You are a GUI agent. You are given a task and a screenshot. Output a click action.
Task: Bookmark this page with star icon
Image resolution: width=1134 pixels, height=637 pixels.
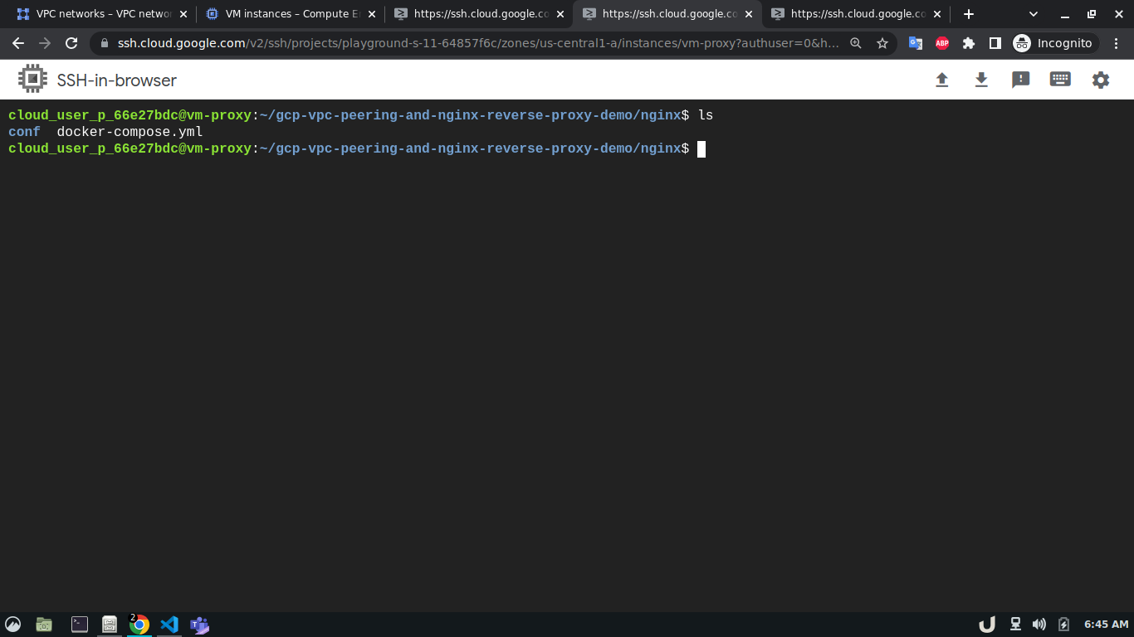[x=882, y=43]
